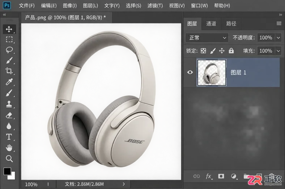Open the 图层(L) menu

(90, 6)
